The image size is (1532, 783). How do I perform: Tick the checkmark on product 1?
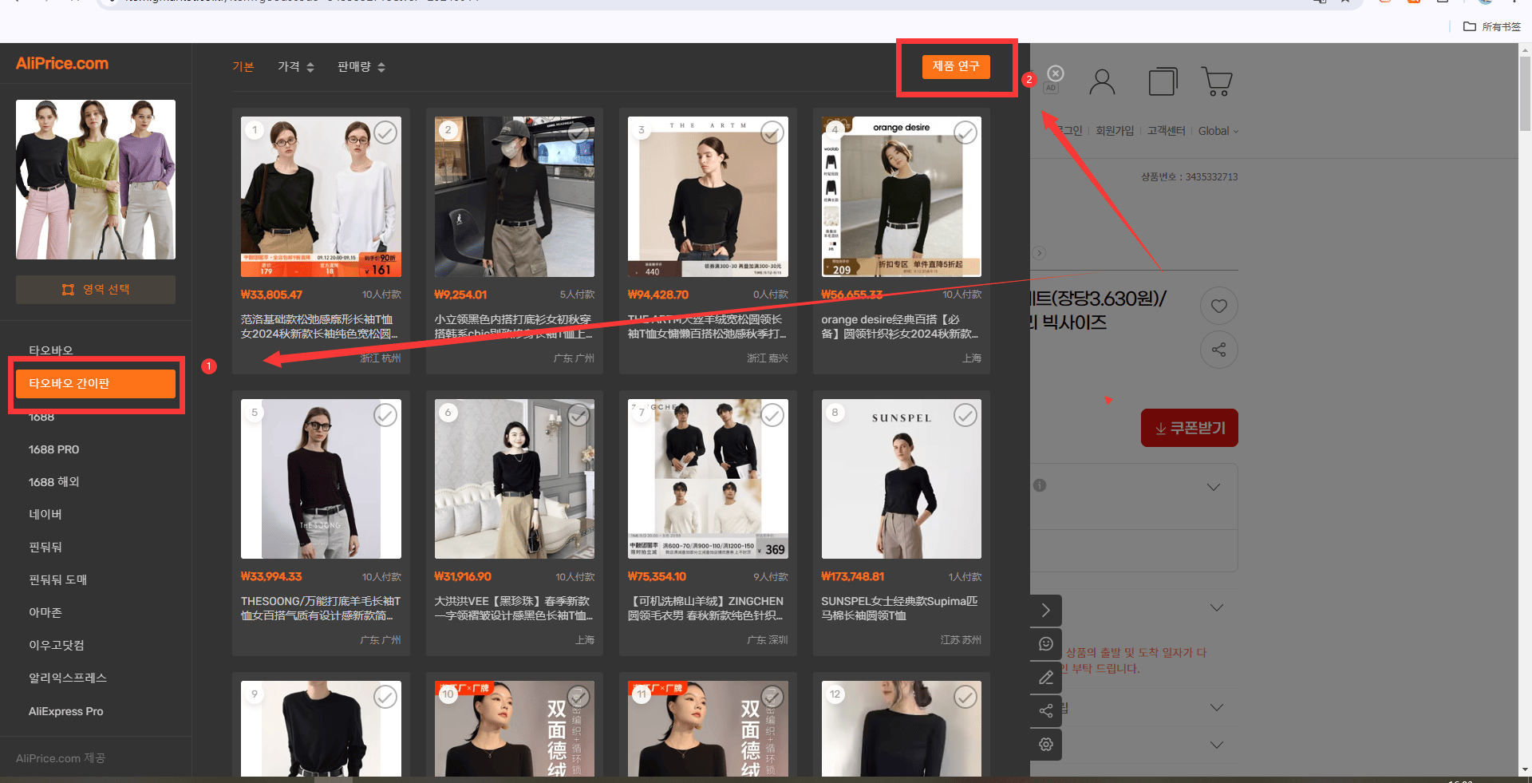(x=385, y=132)
